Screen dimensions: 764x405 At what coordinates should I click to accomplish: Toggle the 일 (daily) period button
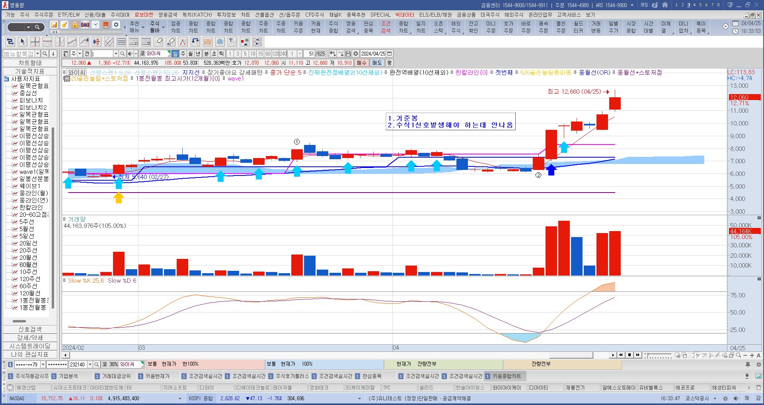click(x=175, y=54)
